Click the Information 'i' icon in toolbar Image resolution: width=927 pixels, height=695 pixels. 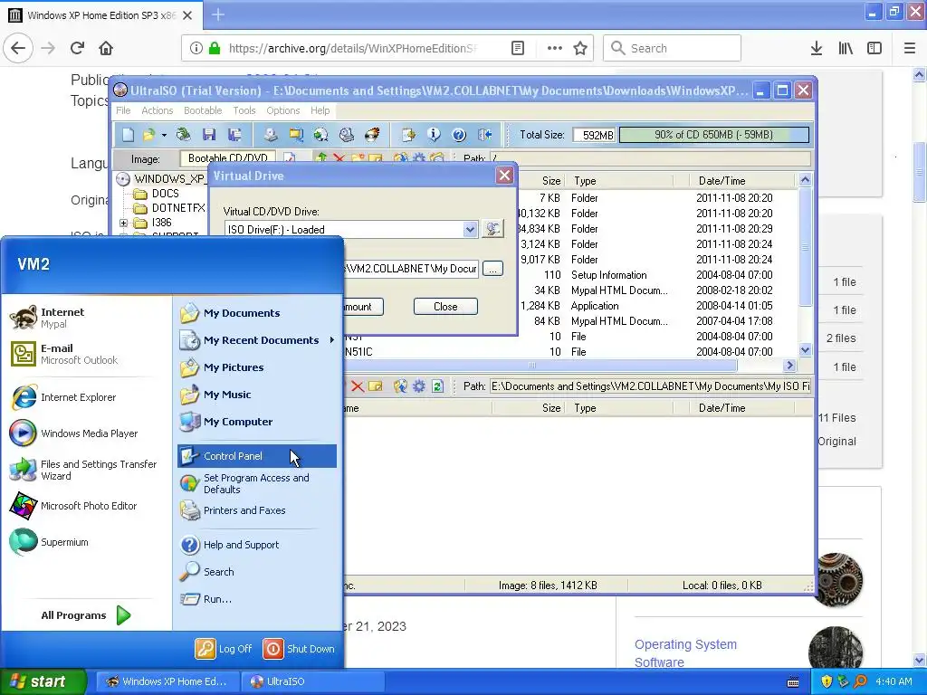click(x=434, y=135)
